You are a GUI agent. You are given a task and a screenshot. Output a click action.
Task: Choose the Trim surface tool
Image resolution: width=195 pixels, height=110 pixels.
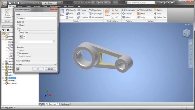[x=157, y=14]
